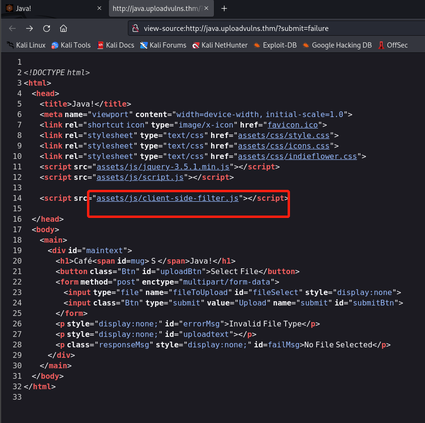Click the browser back arrow
425x423 pixels.
[x=12, y=28]
